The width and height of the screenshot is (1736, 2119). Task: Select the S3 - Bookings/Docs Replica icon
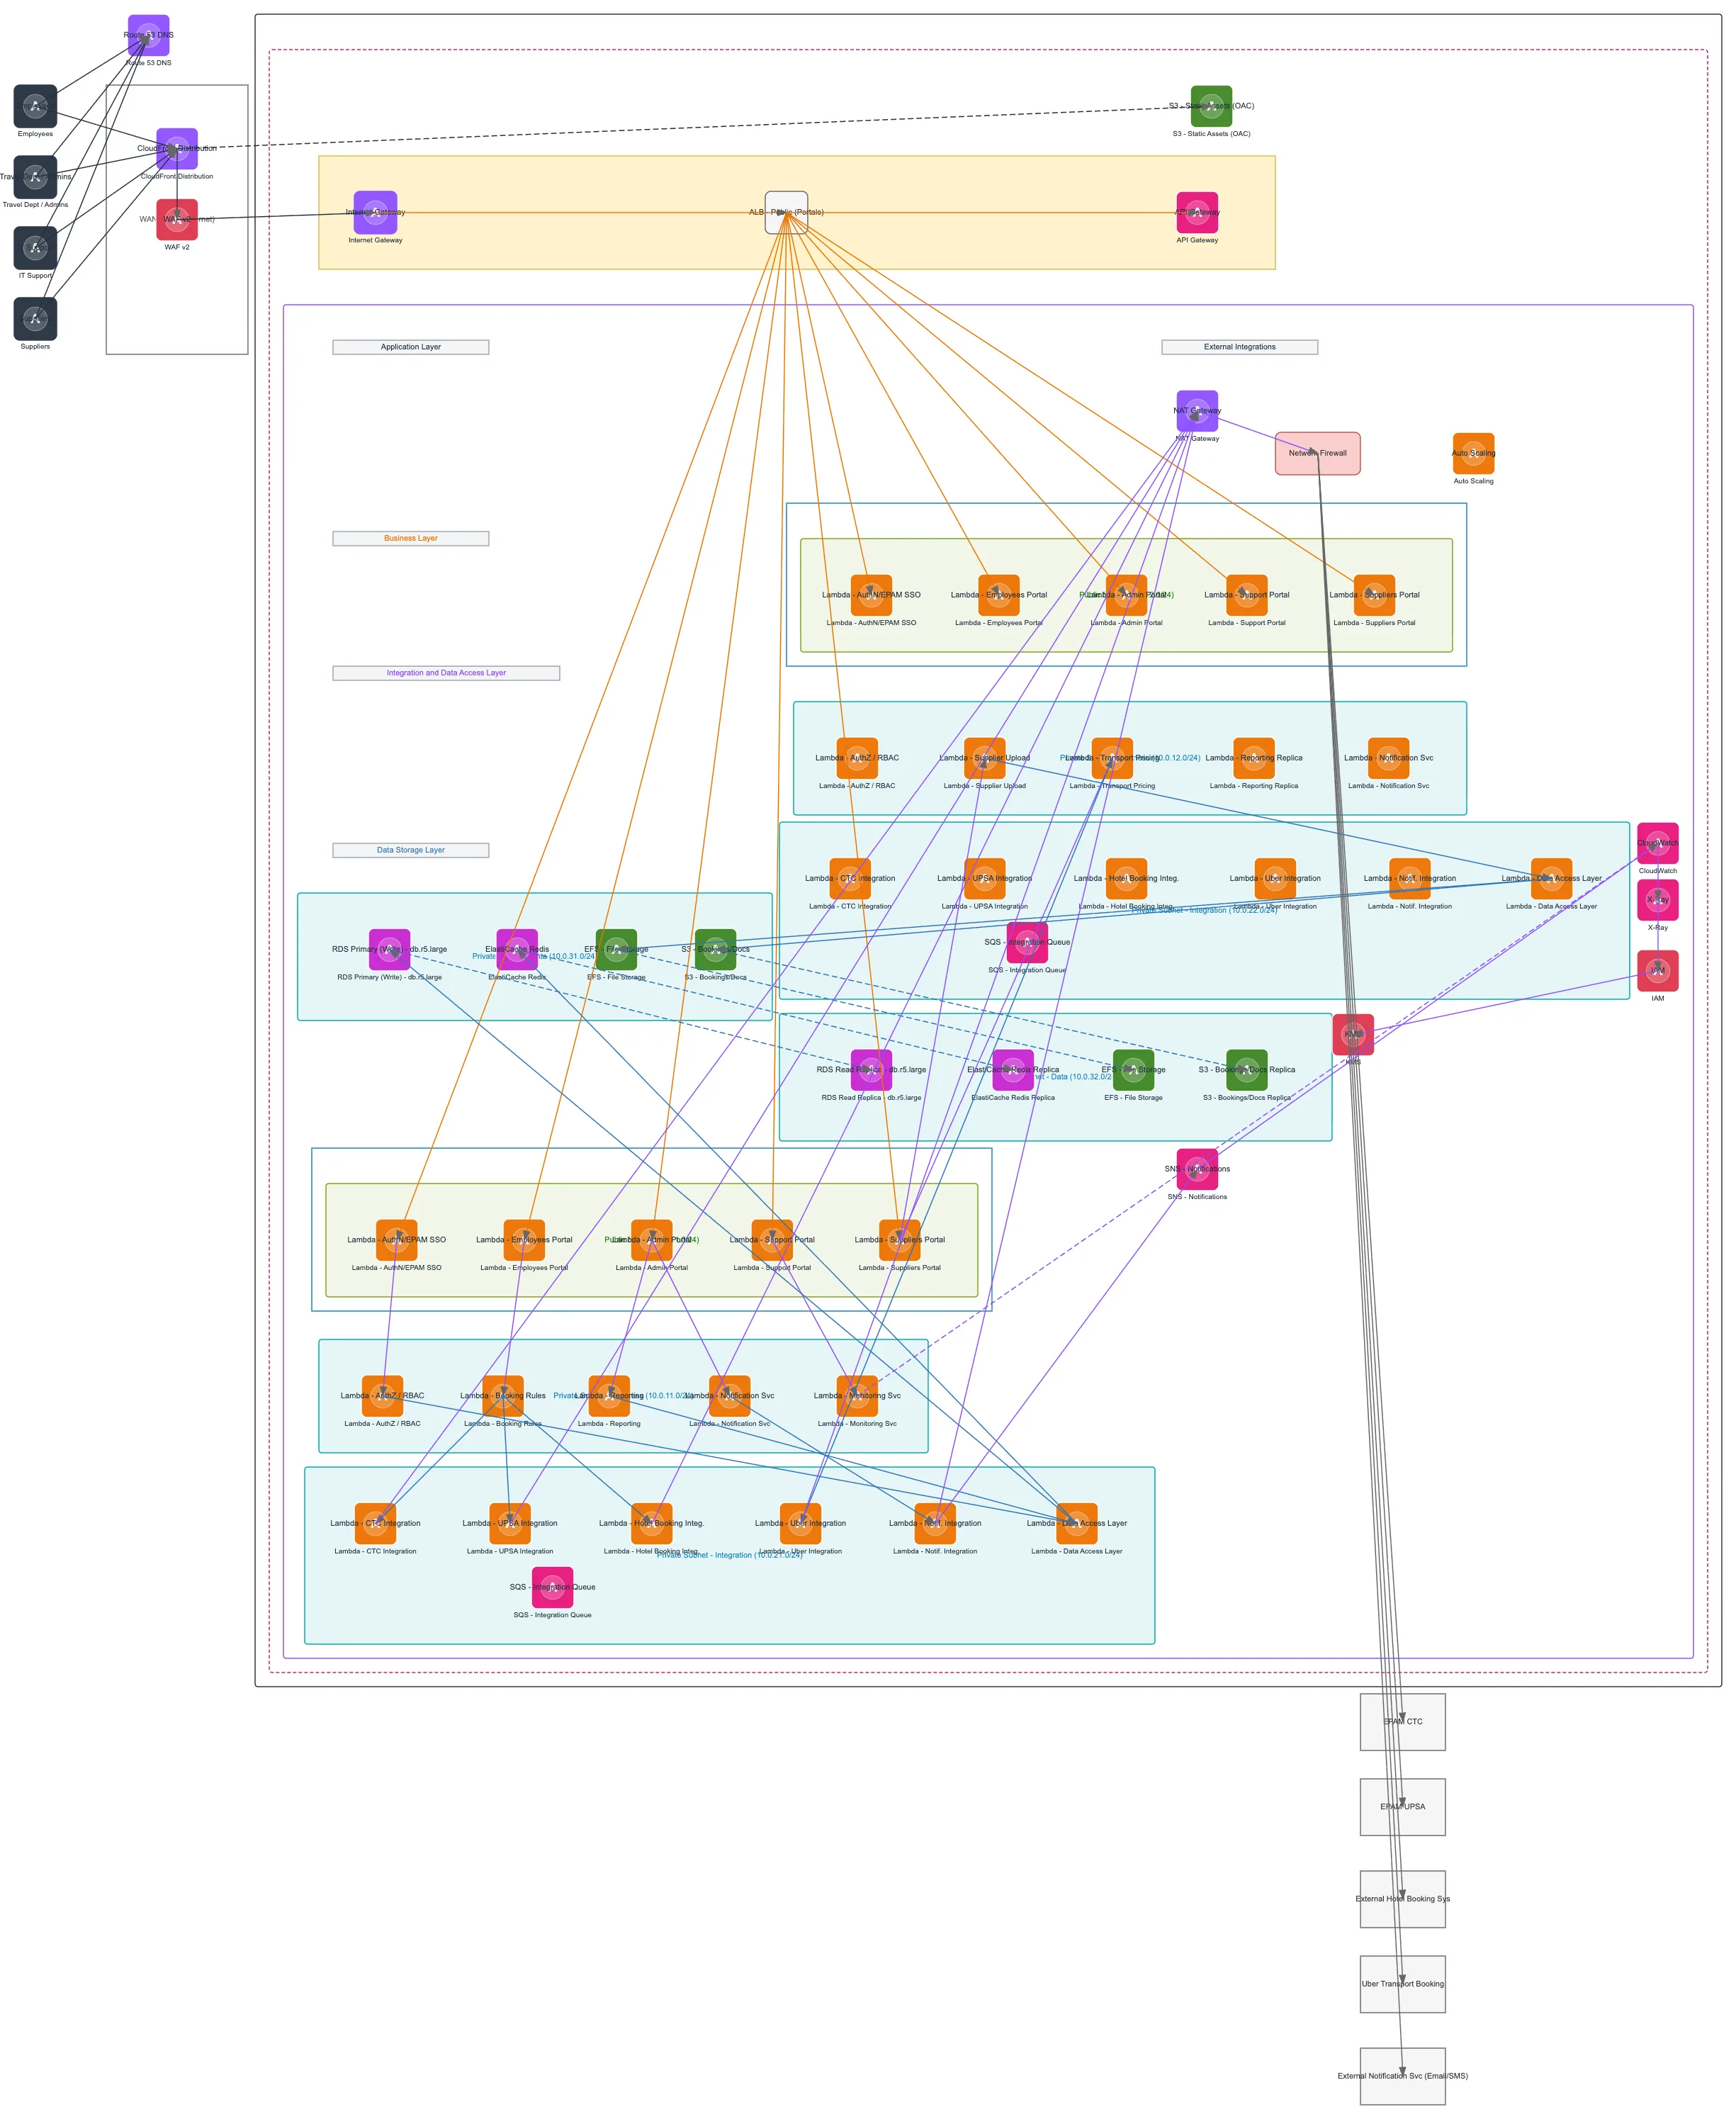tap(1247, 1070)
